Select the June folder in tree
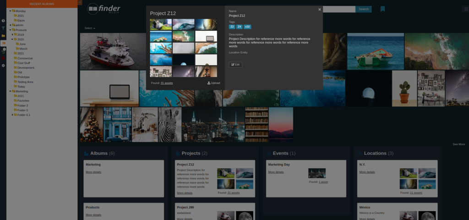Viewport: 469px width, 220px height. click(x=22, y=44)
